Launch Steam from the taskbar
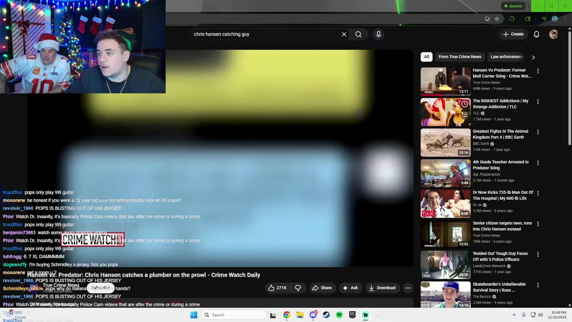Image resolution: width=572 pixels, height=322 pixels. tap(326, 315)
